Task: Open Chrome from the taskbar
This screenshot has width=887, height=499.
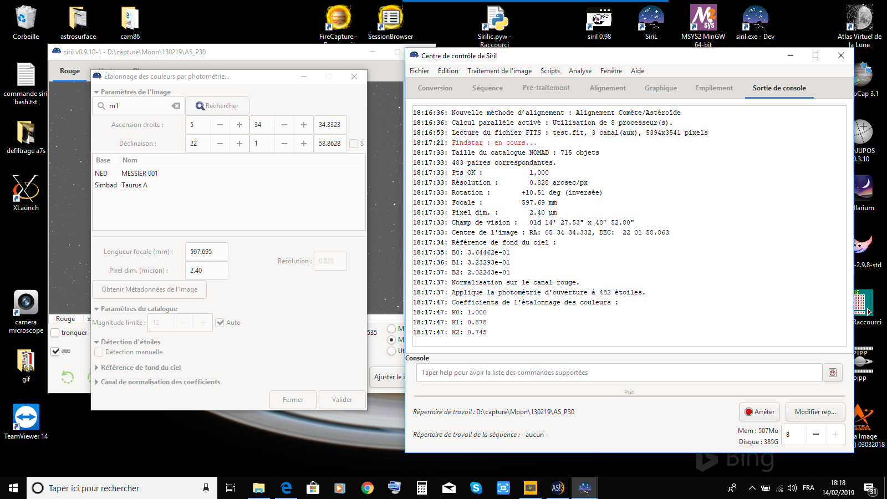Action: click(367, 488)
